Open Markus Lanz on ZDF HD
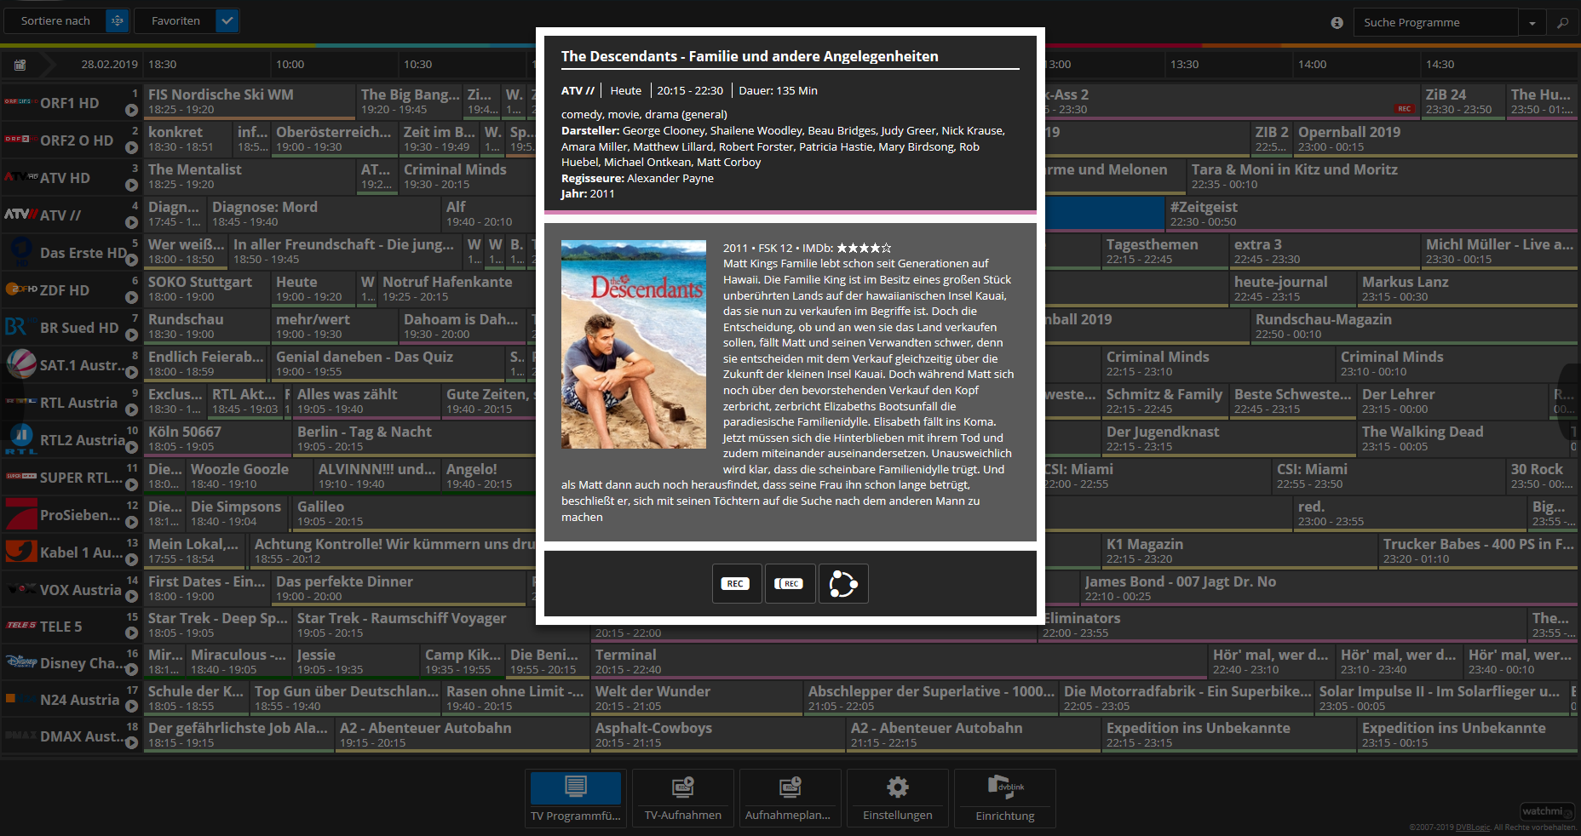This screenshot has width=1581, height=836. tap(1468, 289)
